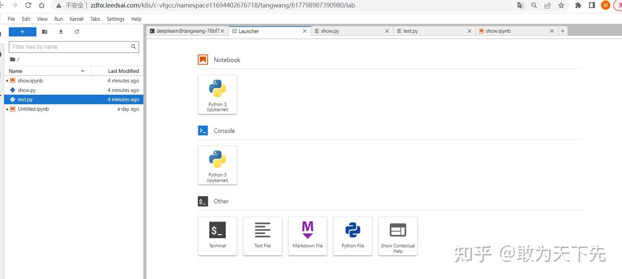The height and width of the screenshot is (279, 622).
Task: Close the test.py tab
Action: (x=470, y=31)
